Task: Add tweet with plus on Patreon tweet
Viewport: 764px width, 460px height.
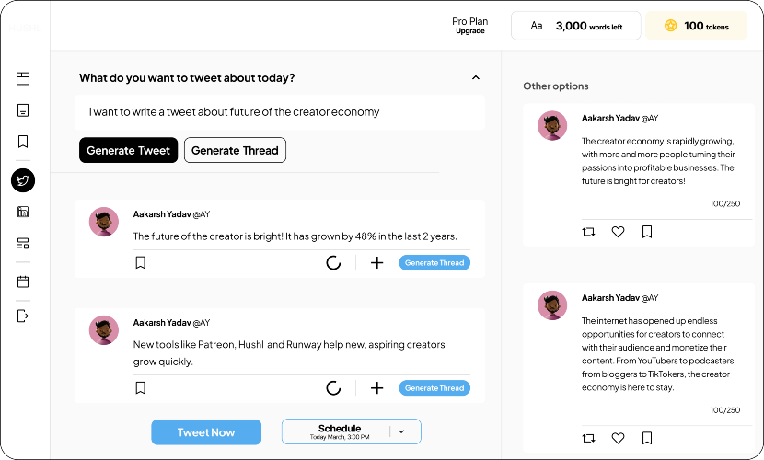Action: 376,388
